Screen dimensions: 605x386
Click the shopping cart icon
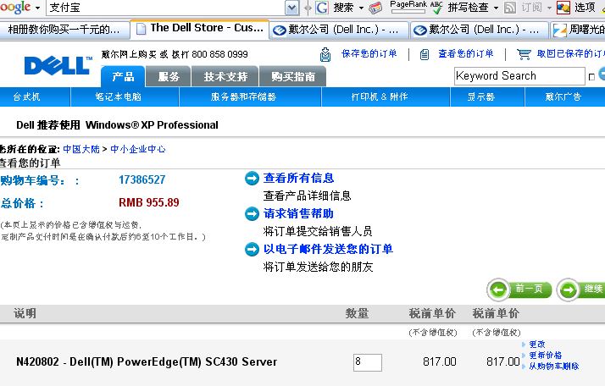click(x=524, y=54)
